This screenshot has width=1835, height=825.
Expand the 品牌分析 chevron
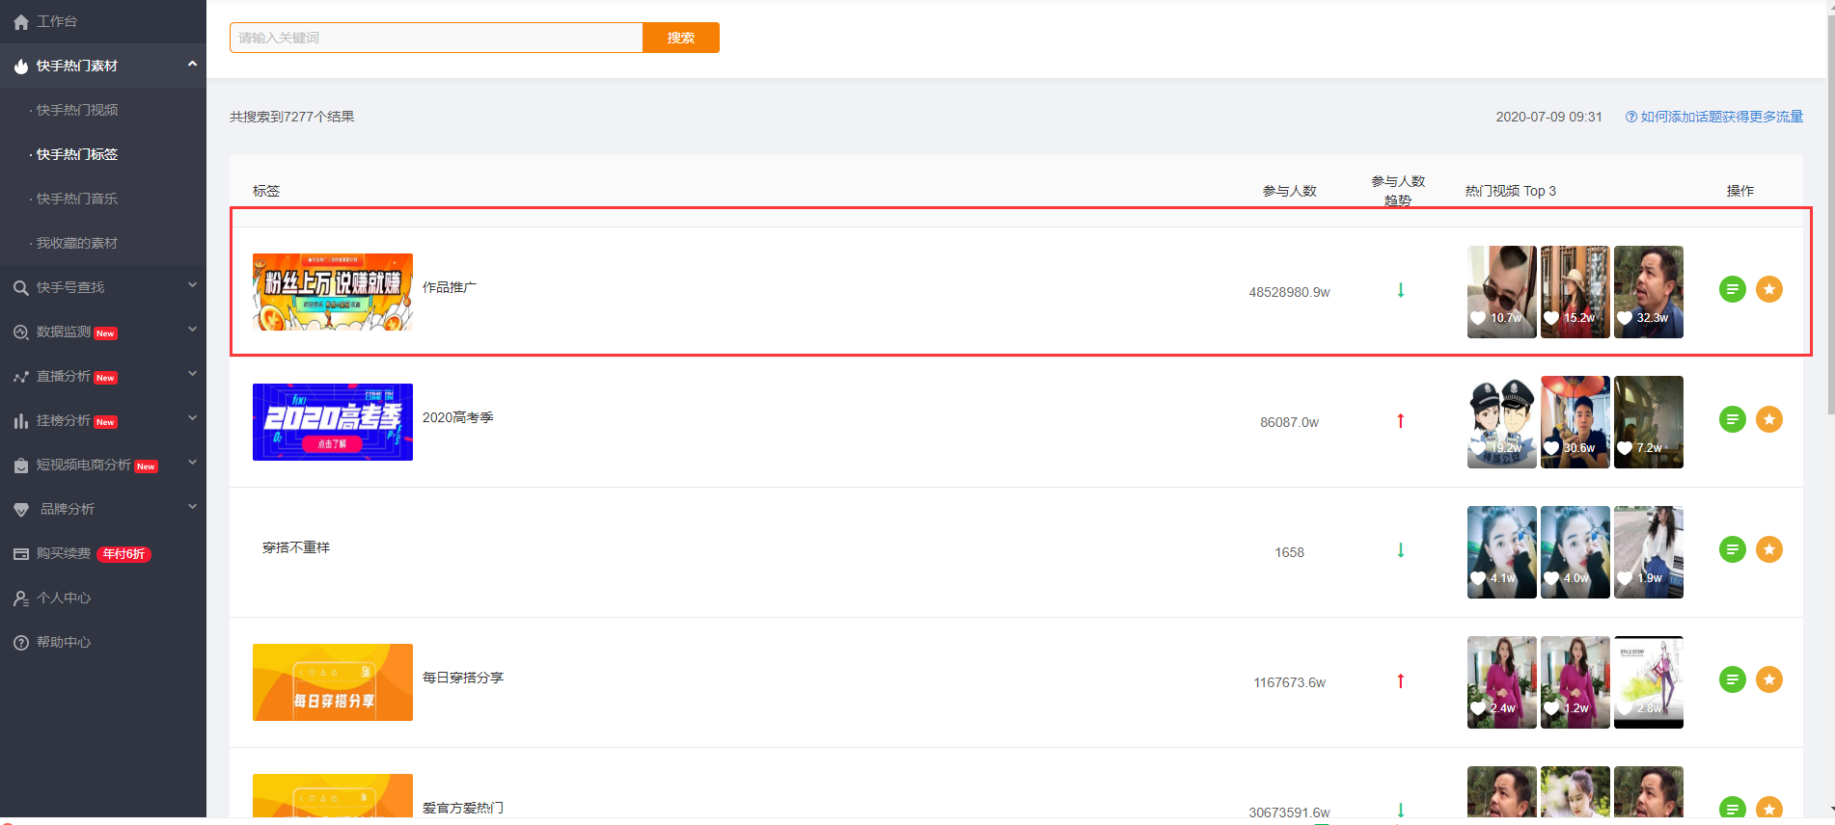(x=192, y=507)
